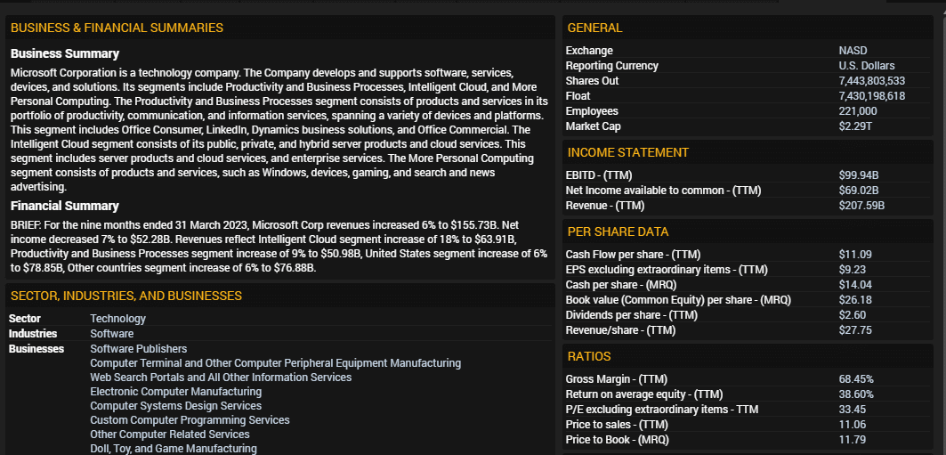The width and height of the screenshot is (946, 455).
Task: Select the Market Cap value $2.29T
Action: point(855,126)
